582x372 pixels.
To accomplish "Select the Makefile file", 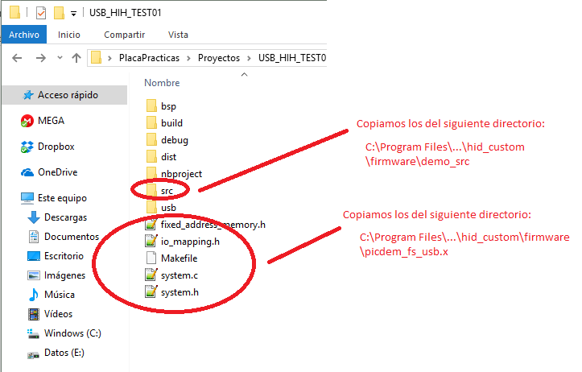I will point(180,258).
